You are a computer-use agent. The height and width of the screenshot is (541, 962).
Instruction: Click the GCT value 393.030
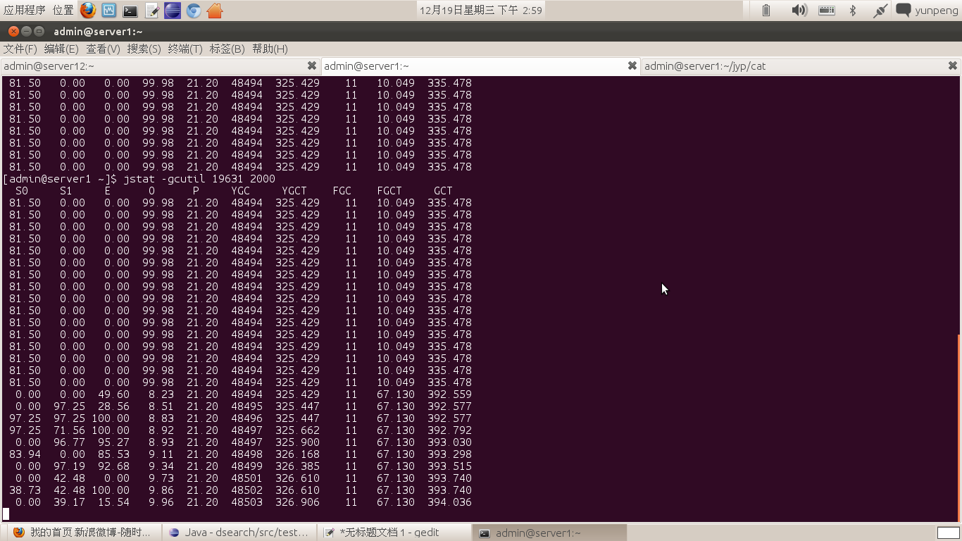(x=449, y=442)
